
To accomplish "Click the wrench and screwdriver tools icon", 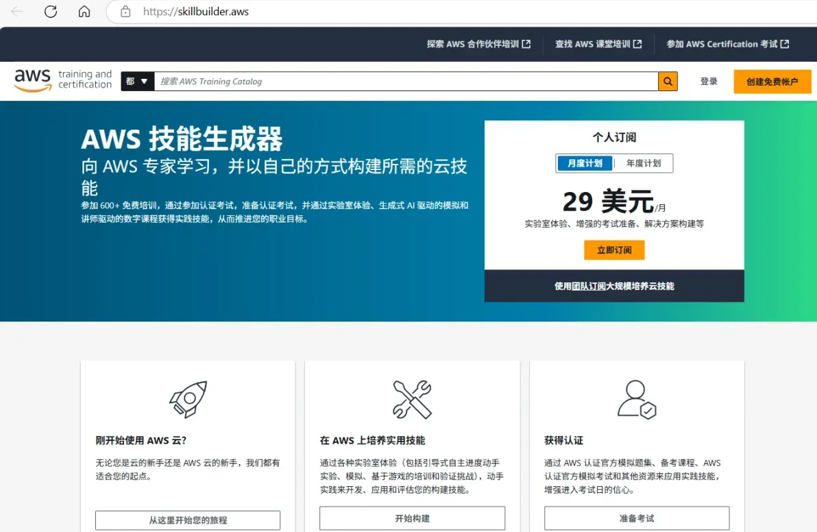I will (x=412, y=400).
